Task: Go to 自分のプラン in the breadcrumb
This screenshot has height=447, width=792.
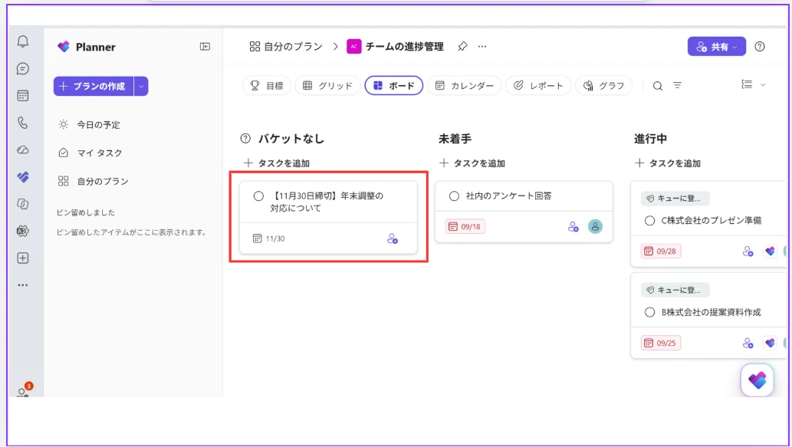Action: click(286, 47)
